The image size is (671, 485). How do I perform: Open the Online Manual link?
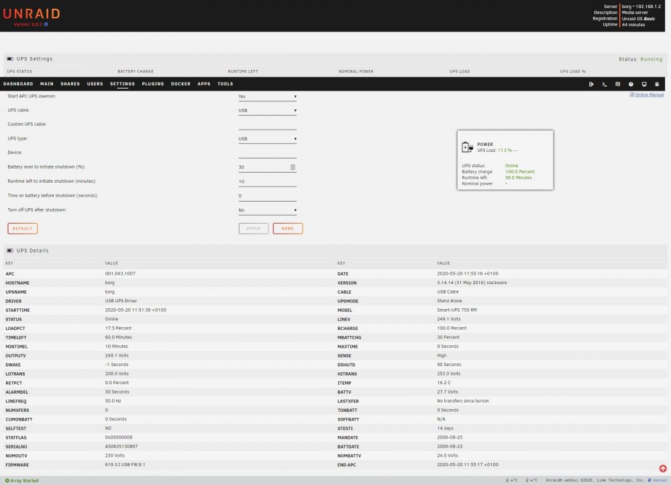(x=647, y=95)
